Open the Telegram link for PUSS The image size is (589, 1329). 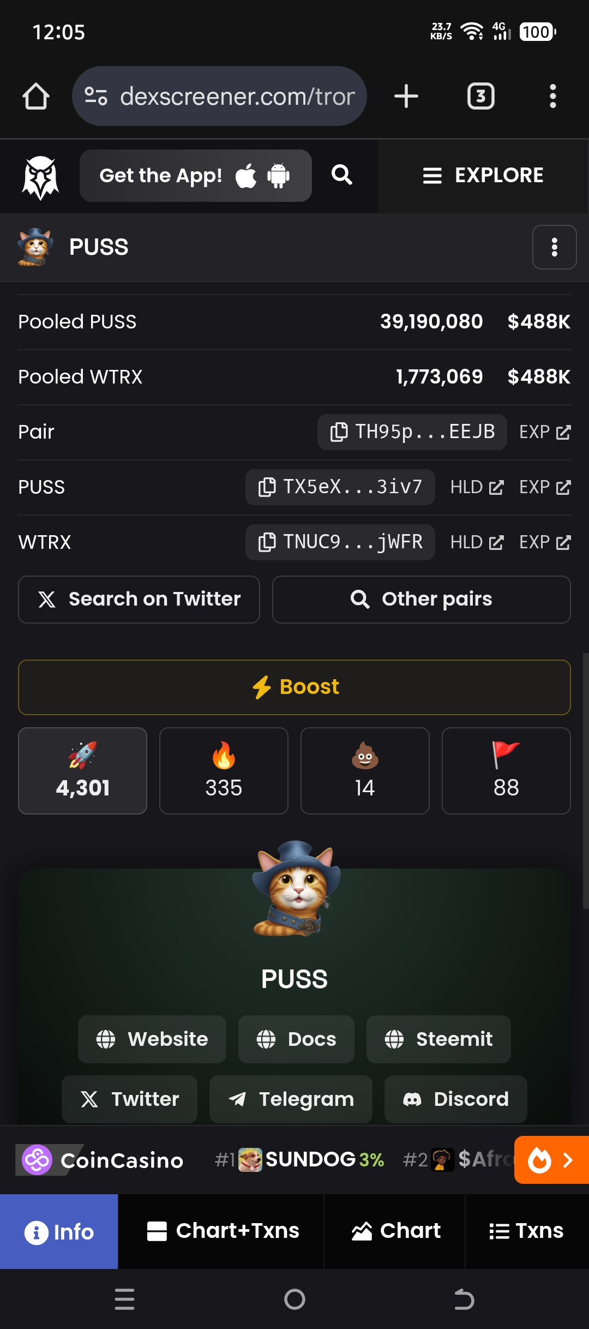(x=291, y=1099)
